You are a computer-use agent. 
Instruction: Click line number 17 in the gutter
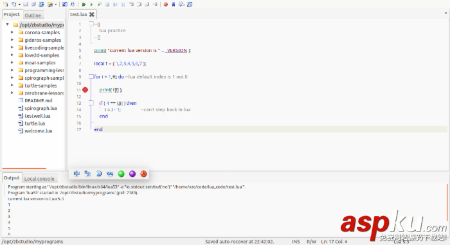[79, 129]
